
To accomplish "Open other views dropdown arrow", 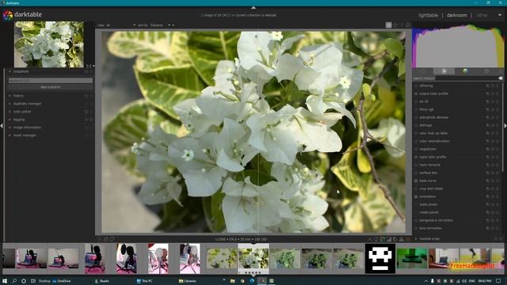I will (x=500, y=15).
